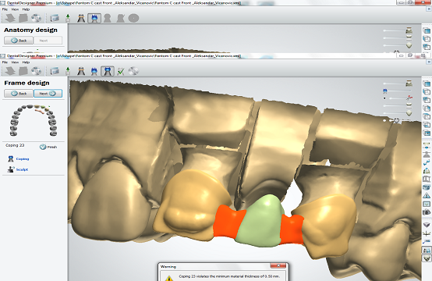Adjust top transparency slider in Anatomy design window

tap(395, 30)
